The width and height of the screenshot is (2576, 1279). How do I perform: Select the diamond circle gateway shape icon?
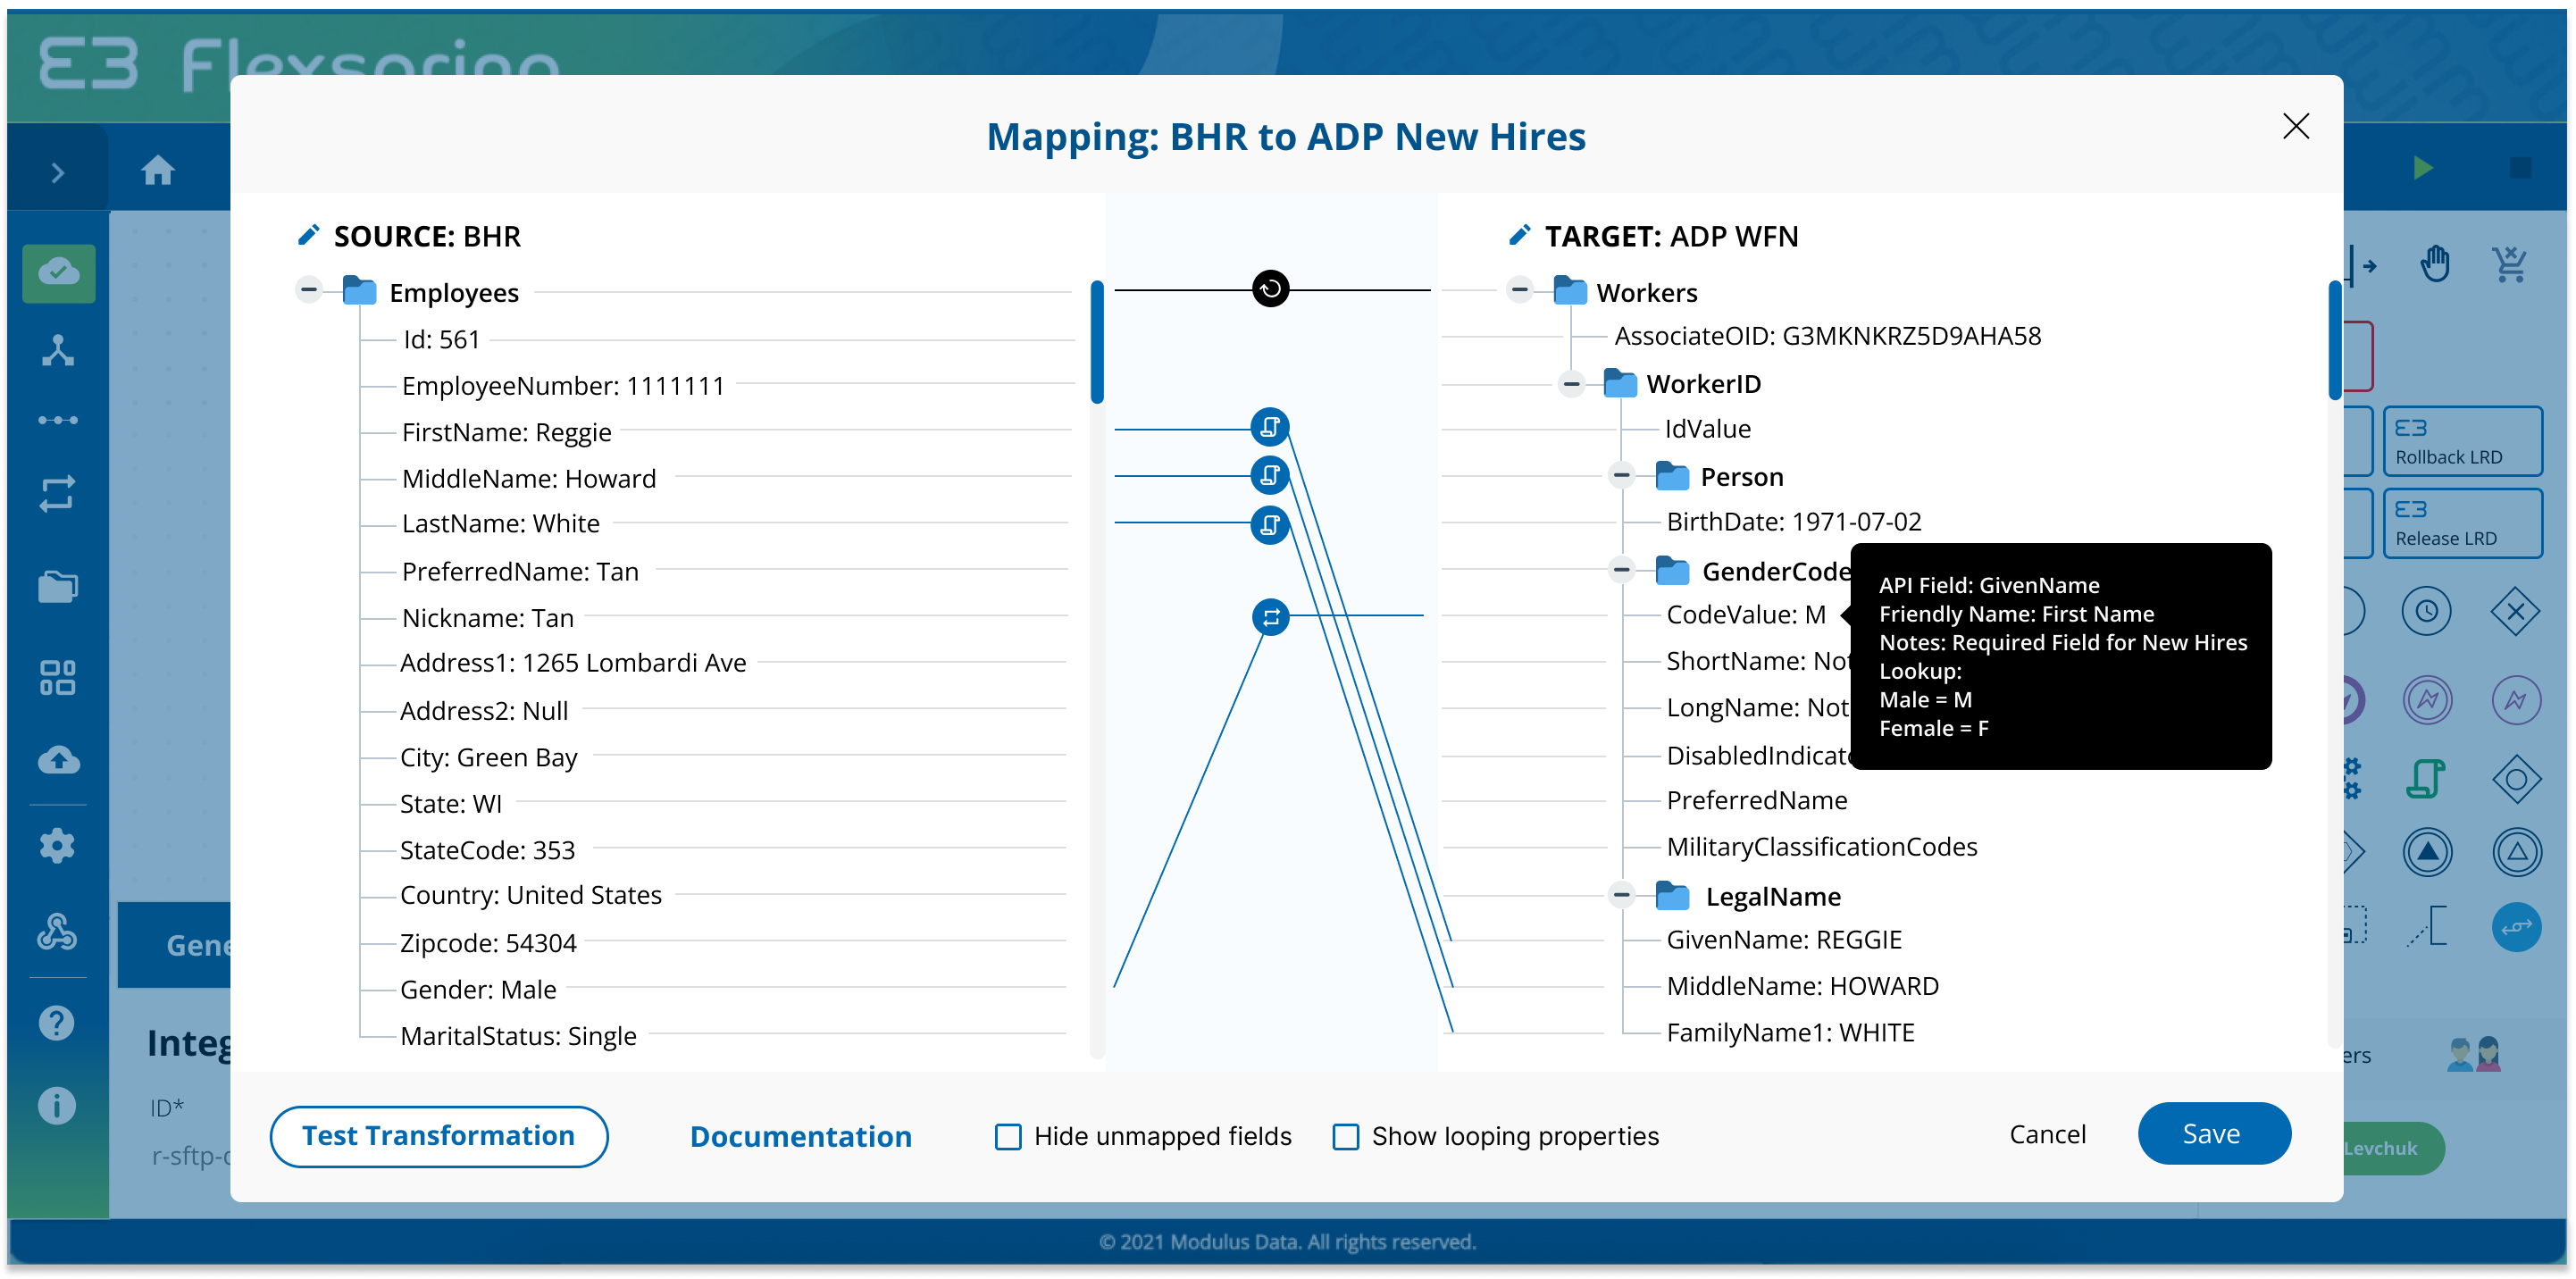2516,778
